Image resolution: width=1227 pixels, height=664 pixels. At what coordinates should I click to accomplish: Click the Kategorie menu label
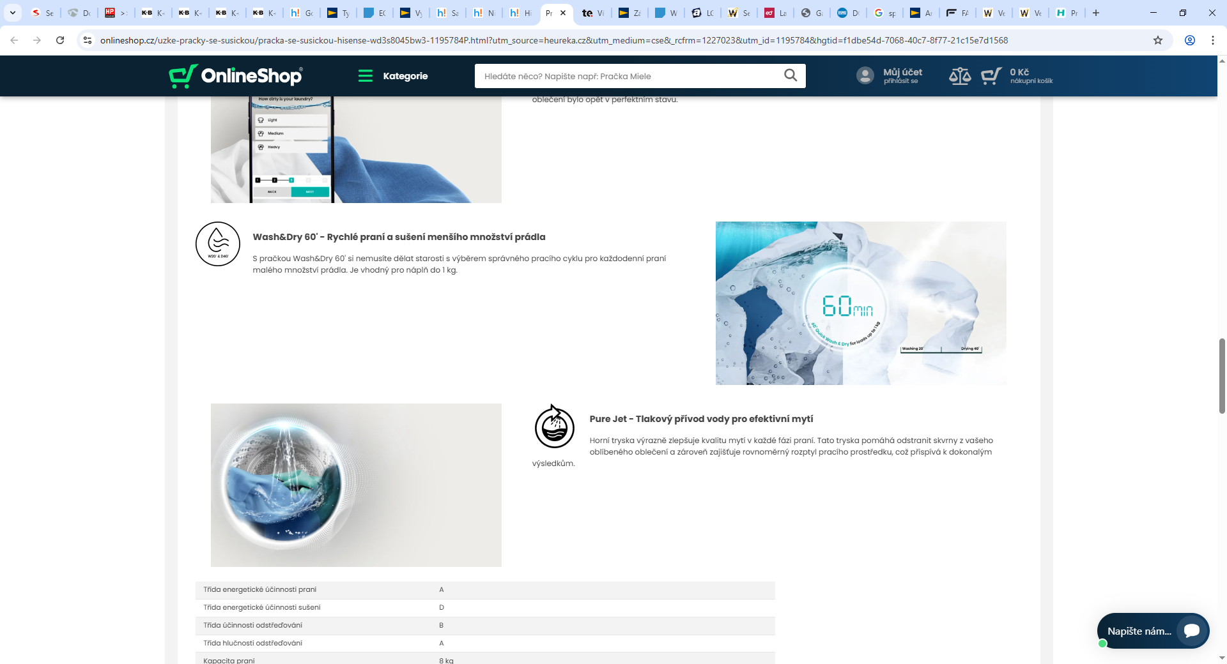tap(405, 76)
